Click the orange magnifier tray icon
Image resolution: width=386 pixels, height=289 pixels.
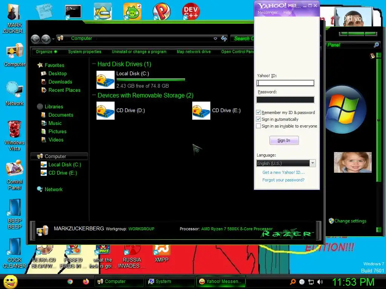click(x=293, y=281)
